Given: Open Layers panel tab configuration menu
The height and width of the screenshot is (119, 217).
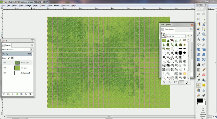Looking at the screenshot, I should [32, 45].
